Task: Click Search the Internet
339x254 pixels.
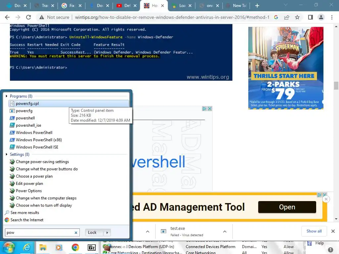Action: (x=27, y=220)
